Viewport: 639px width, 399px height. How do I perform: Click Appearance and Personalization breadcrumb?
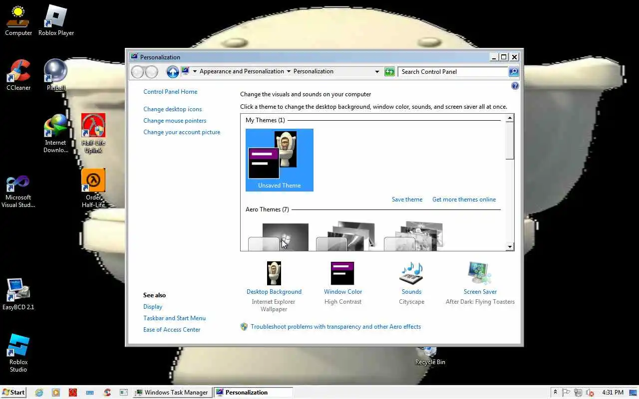click(x=242, y=71)
